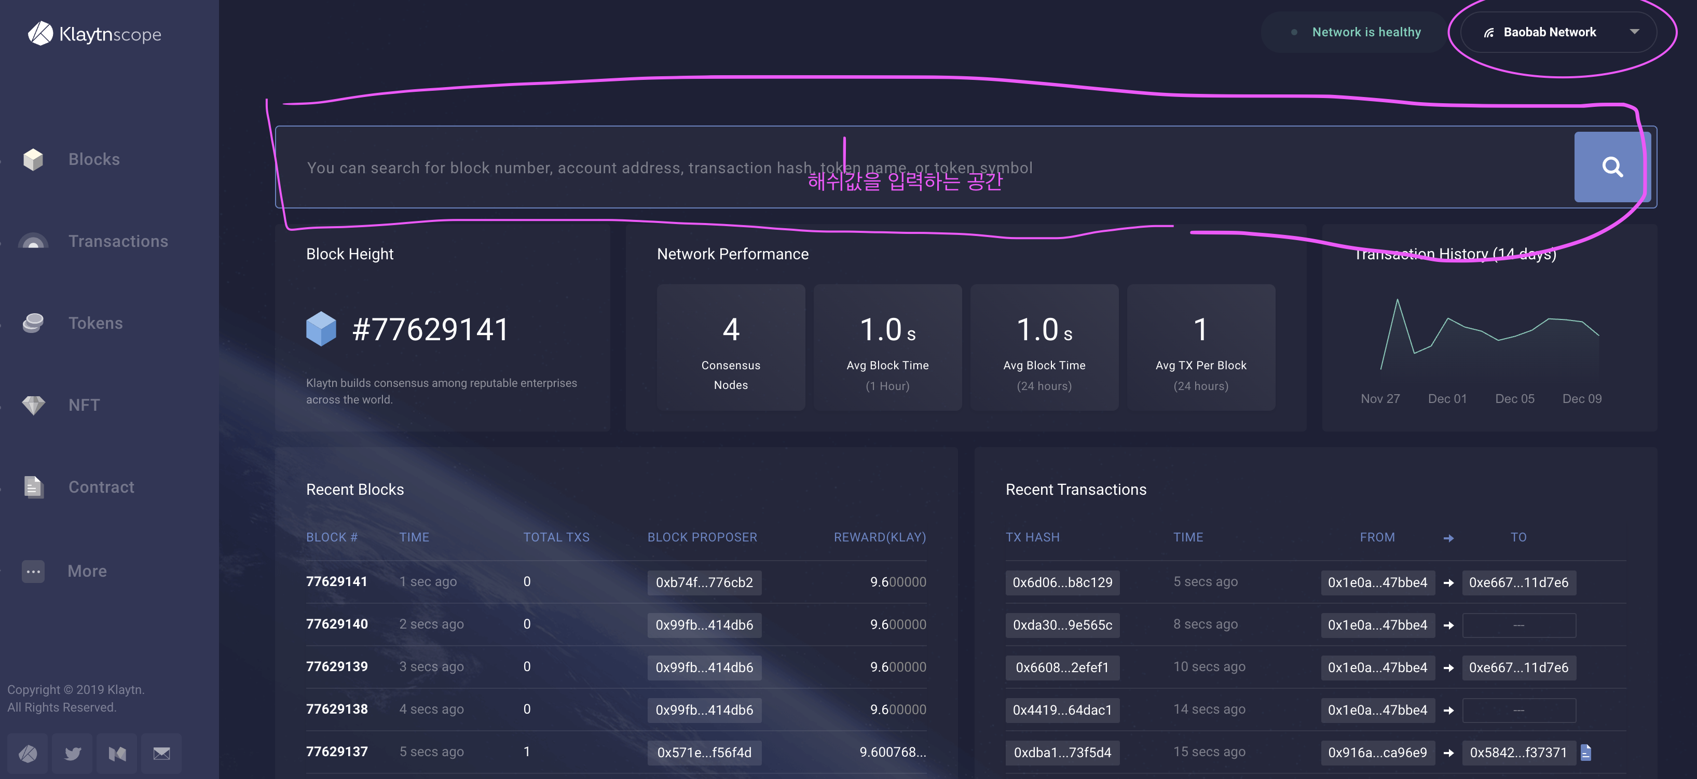The image size is (1697, 779).
Task: Click the Tokens coin icon in sidebar
Action: (33, 323)
